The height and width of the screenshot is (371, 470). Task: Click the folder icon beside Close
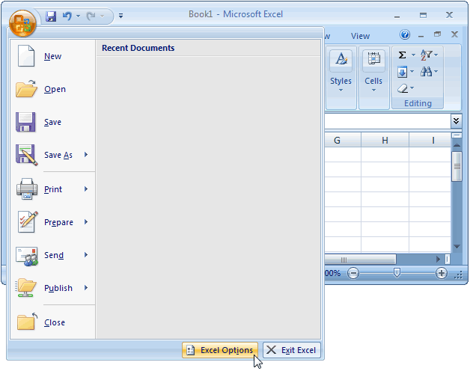point(27,321)
